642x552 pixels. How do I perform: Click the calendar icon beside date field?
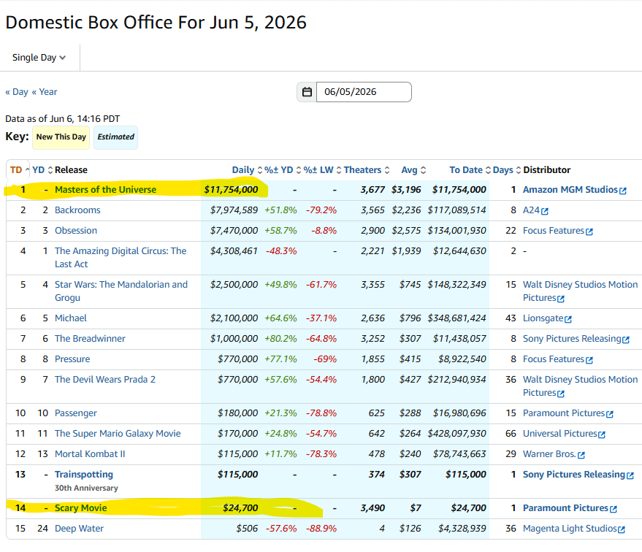(x=307, y=92)
